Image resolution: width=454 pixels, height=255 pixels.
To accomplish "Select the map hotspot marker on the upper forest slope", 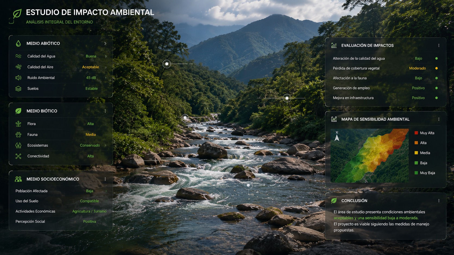I will [167, 64].
